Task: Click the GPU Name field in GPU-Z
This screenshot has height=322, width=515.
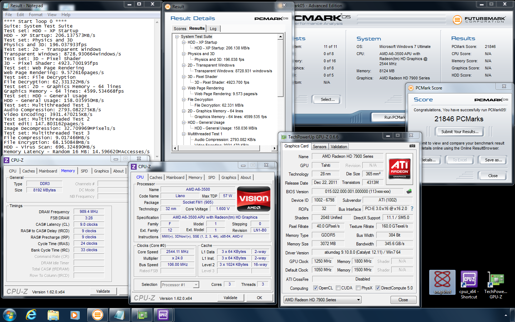Action: tap(347, 156)
